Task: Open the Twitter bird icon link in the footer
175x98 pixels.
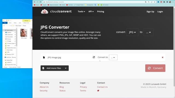Action: [98, 91]
